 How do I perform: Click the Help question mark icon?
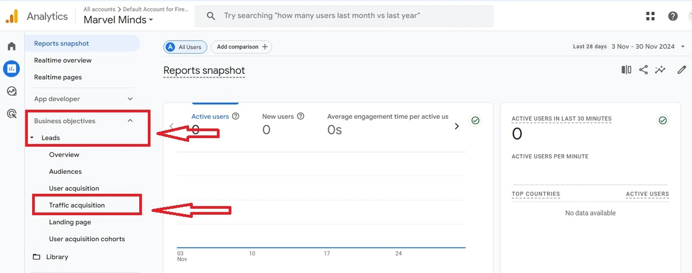pos(673,16)
